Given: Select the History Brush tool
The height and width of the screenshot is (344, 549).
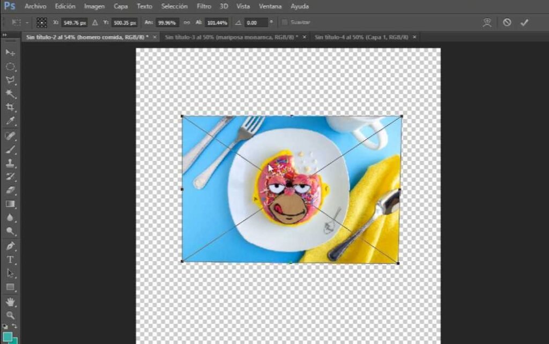Looking at the screenshot, I should coord(10,176).
